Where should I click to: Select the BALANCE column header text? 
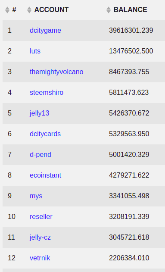click(131, 10)
